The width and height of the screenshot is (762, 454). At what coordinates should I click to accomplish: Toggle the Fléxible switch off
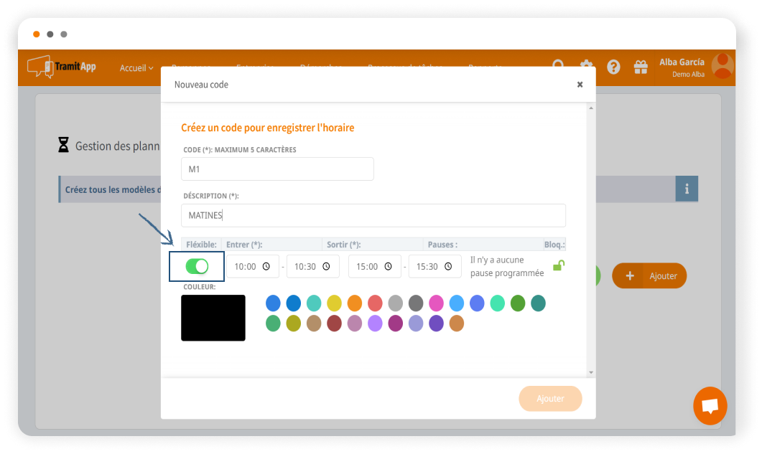coord(197,266)
